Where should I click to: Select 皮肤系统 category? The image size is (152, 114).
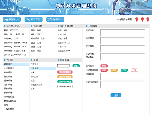click(8, 93)
